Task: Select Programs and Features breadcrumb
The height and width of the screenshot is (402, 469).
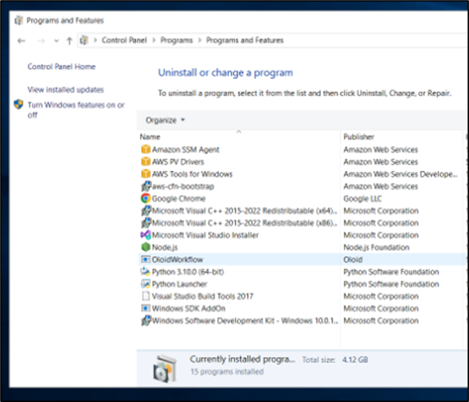Action: (x=244, y=40)
